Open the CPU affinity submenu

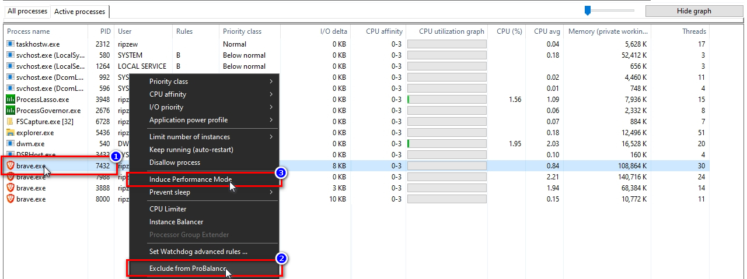point(203,94)
